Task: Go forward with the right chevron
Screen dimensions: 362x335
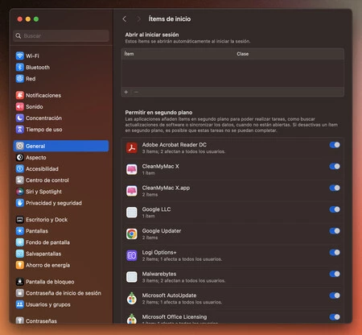Action: coord(138,19)
